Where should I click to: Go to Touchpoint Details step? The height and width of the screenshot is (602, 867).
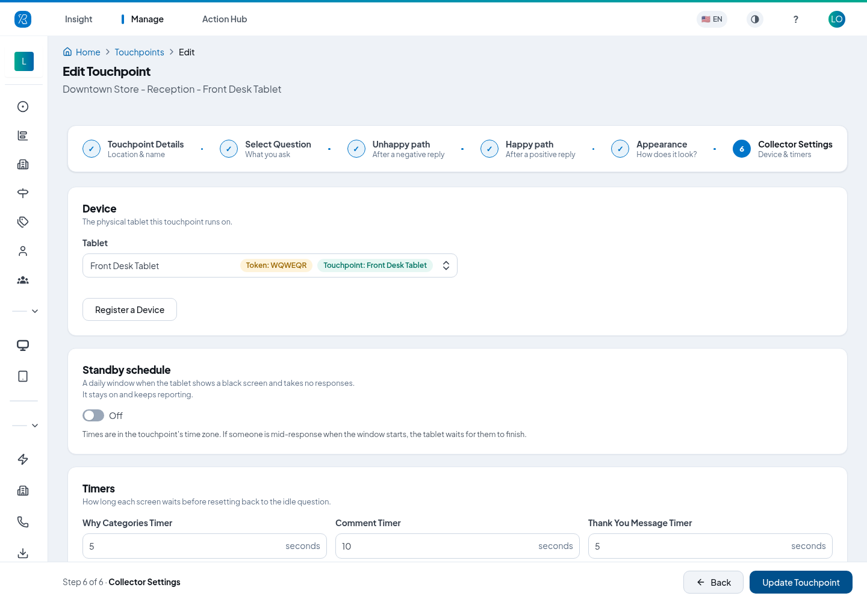[x=133, y=149]
